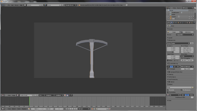Select the Texture properties tab icon

190,23
